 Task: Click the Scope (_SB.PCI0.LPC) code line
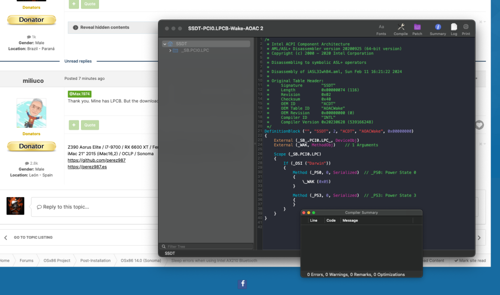pos(297,154)
